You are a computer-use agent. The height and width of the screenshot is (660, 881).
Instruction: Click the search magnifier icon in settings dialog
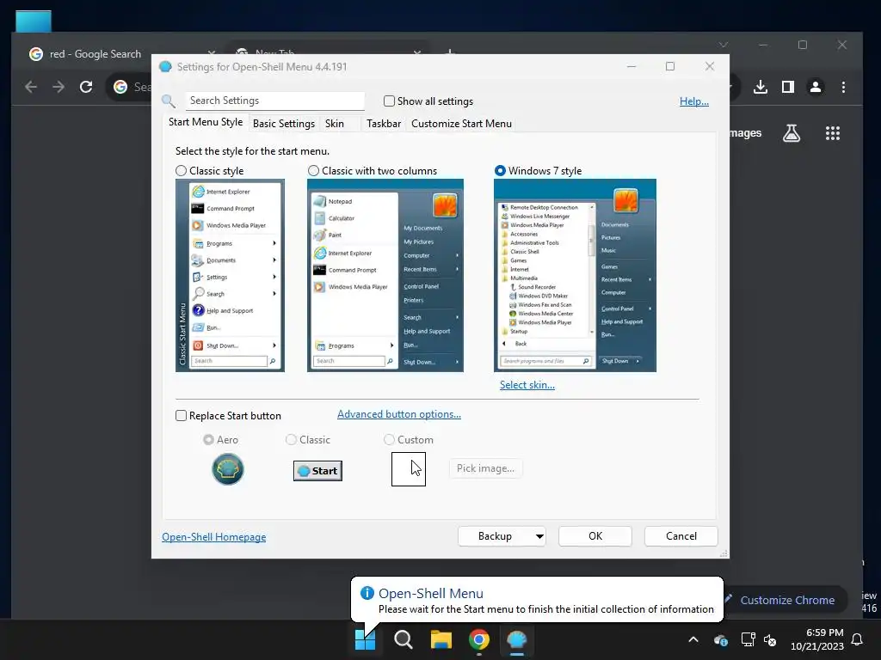(169, 101)
